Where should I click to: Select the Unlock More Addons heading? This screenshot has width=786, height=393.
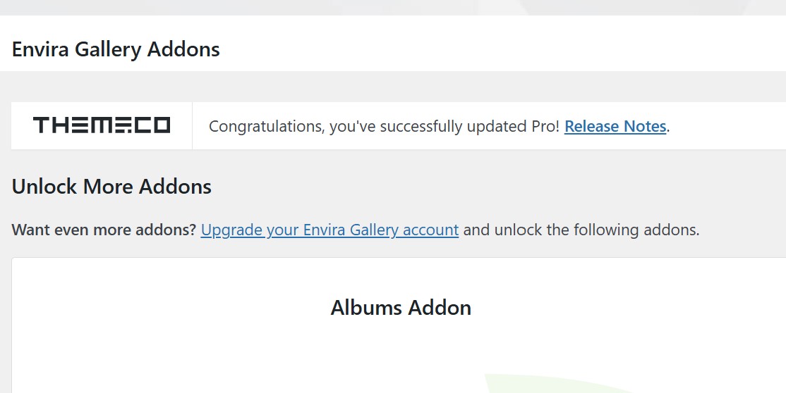click(111, 187)
